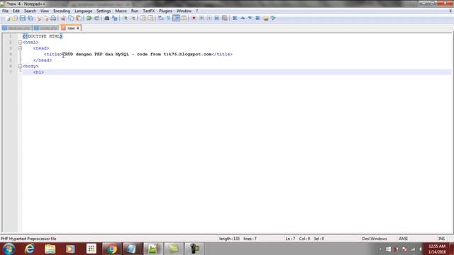
Task: Toggle INS insert mode in status bar
Action: (x=441, y=239)
